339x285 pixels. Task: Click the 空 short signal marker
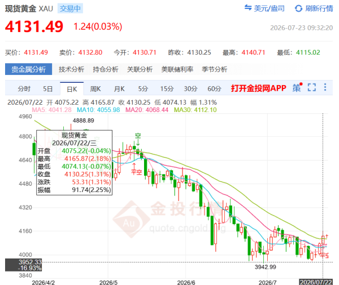coord(138,136)
